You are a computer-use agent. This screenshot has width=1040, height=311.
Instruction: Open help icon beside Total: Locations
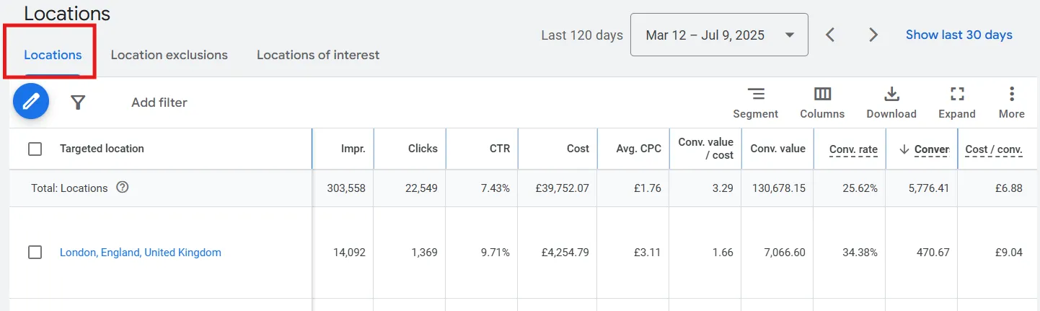(x=123, y=188)
